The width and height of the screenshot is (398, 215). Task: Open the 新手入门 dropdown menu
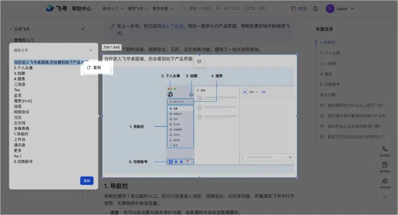pyautogui.click(x=113, y=8)
